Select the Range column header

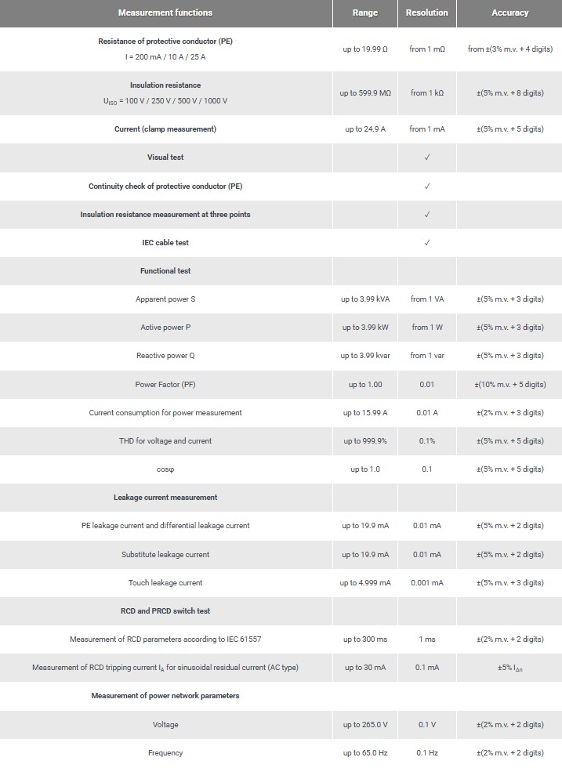point(365,13)
